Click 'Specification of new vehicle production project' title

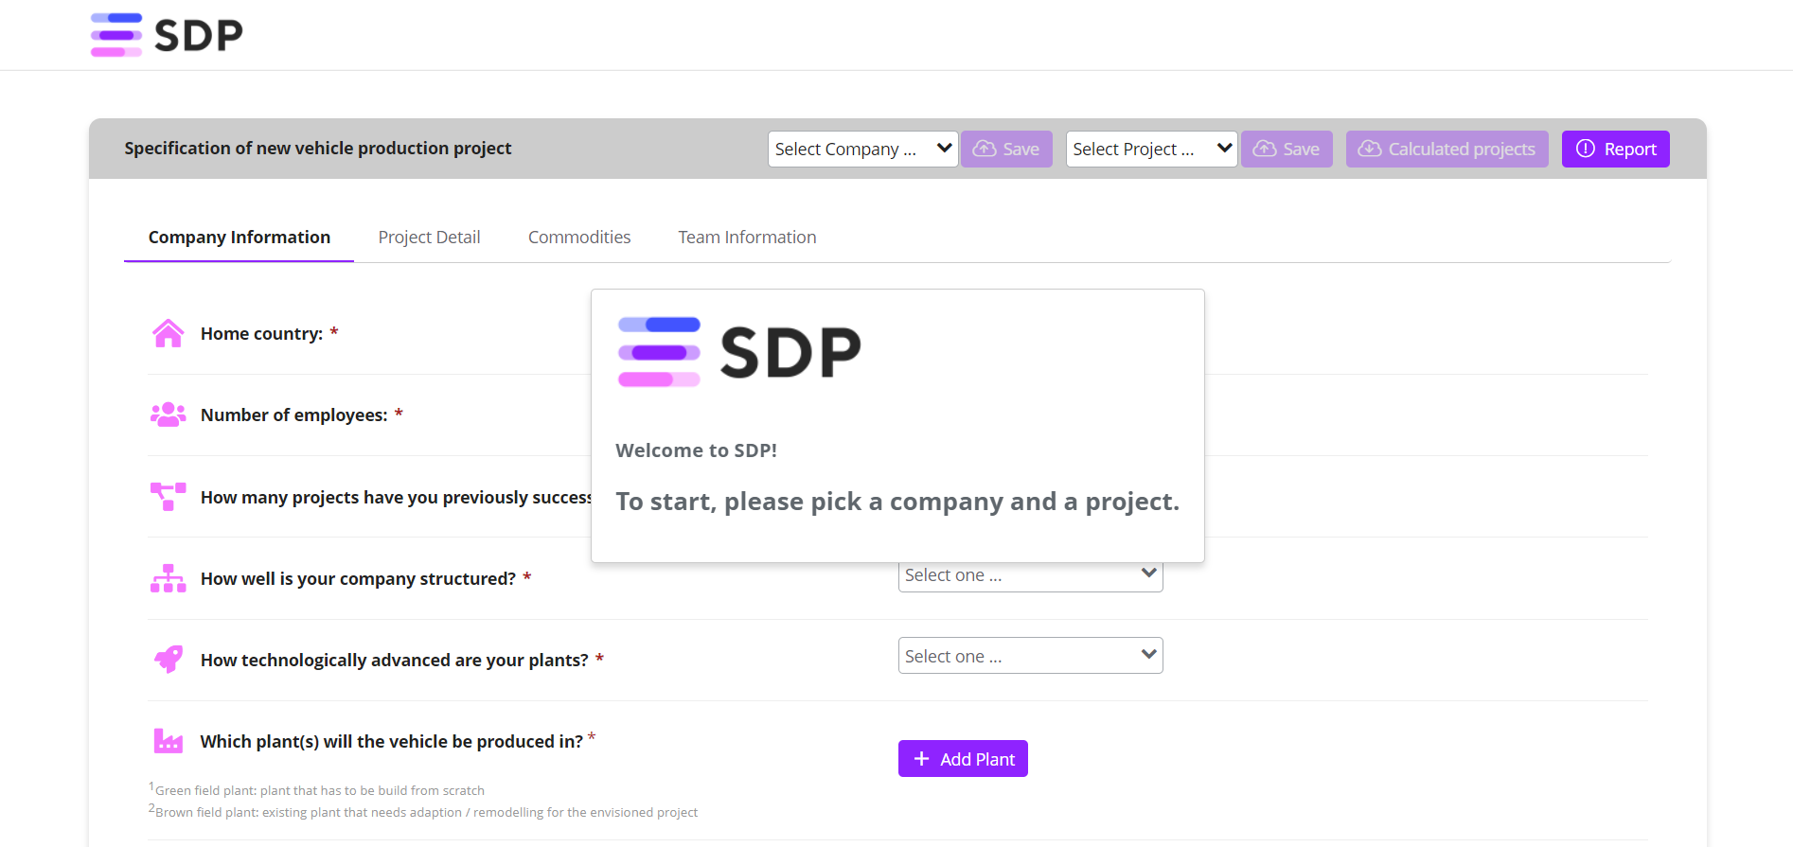pos(318,149)
